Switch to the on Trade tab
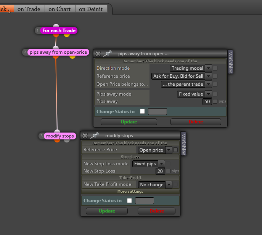The image size is (262, 235). 29,9
